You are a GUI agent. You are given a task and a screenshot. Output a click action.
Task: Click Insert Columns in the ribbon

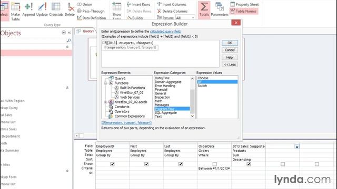point(172,4)
